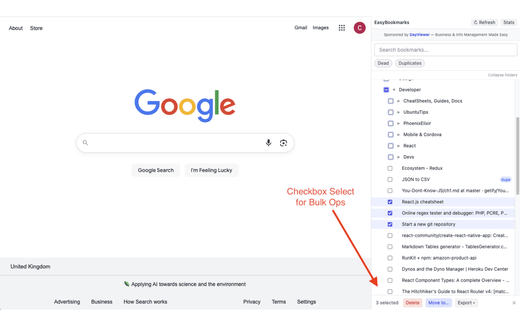Open the Export dropdown in selection bar
Image resolution: width=520 pixels, height=325 pixels.
pyautogui.click(x=466, y=303)
